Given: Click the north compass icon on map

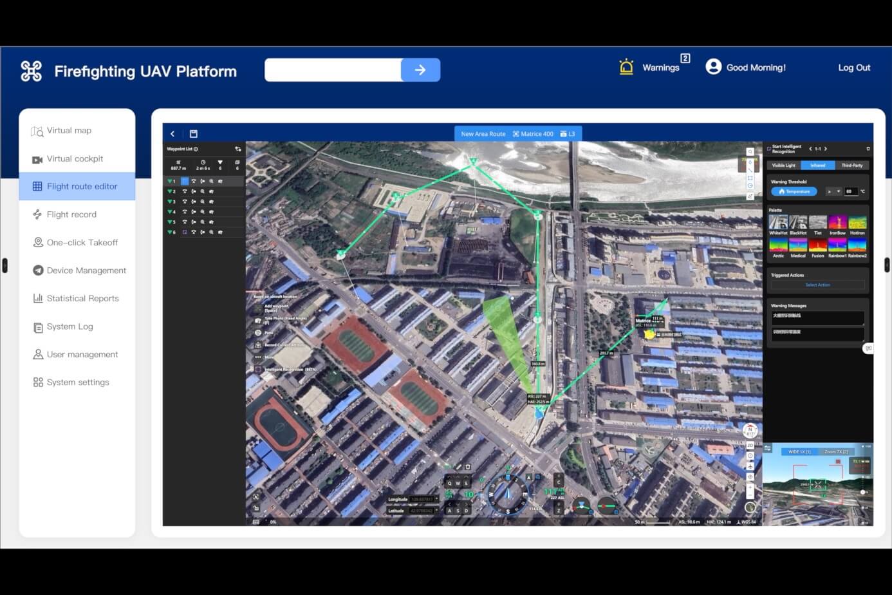Looking at the screenshot, I should coord(750,431).
